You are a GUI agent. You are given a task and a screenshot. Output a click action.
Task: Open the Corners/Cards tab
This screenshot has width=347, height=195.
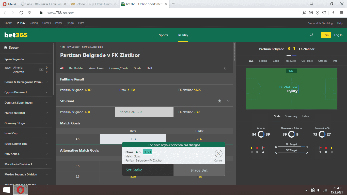tap(119, 68)
